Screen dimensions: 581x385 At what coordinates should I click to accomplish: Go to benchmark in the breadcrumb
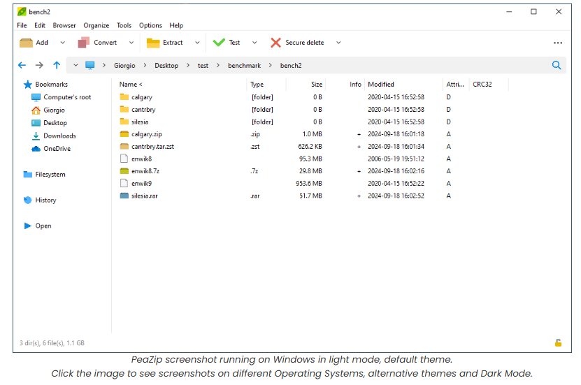(244, 66)
